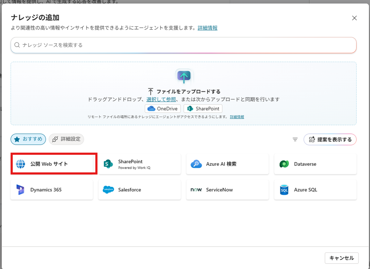Open the 詳細情報 link after the remote file text
The width and height of the screenshot is (370, 269).
pyautogui.click(x=237, y=117)
